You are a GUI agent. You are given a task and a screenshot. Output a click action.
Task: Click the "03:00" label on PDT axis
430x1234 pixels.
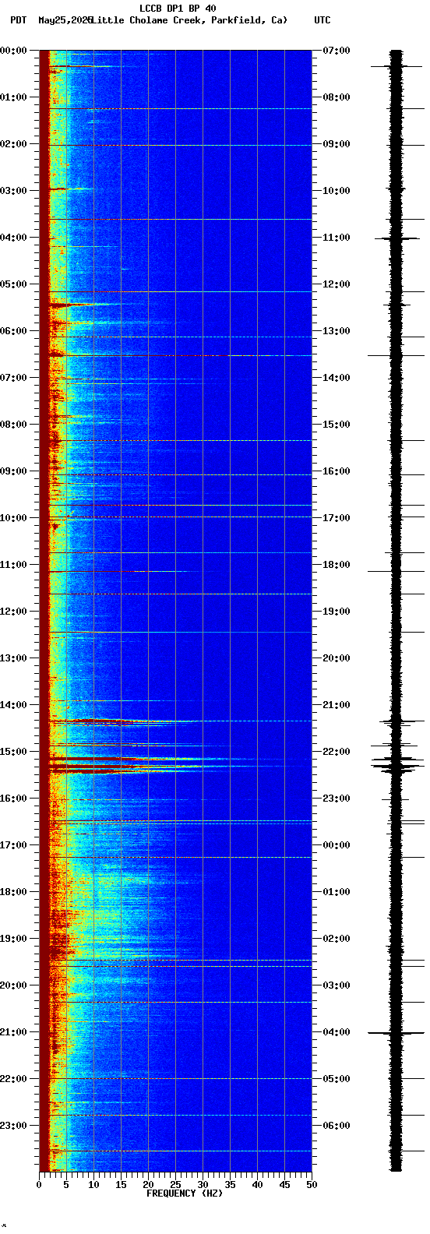[x=13, y=191]
